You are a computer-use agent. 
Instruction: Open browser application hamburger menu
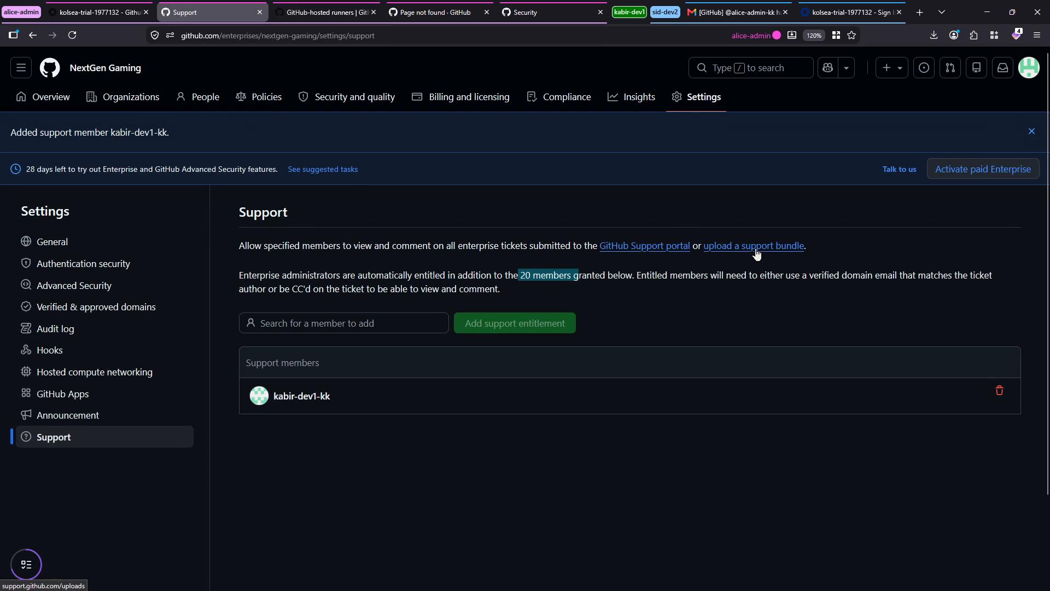tap(1036, 35)
